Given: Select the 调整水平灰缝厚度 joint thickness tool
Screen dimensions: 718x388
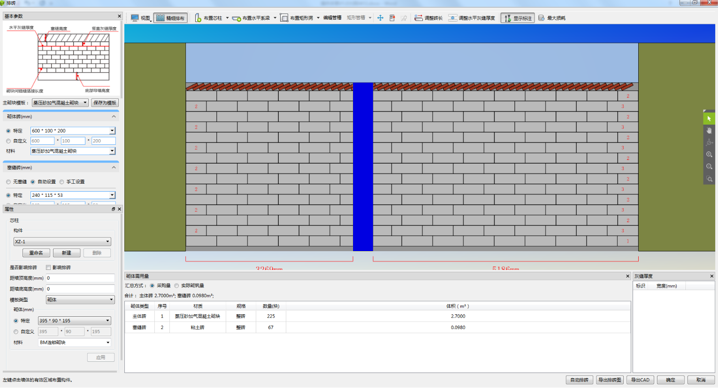Looking at the screenshot, I should tap(472, 18).
